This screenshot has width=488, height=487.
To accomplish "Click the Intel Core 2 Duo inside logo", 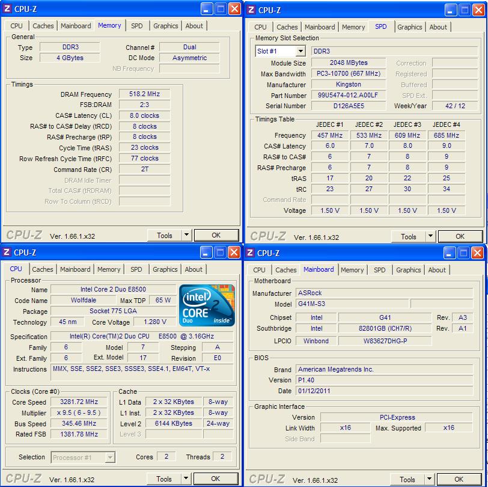I will [207, 305].
